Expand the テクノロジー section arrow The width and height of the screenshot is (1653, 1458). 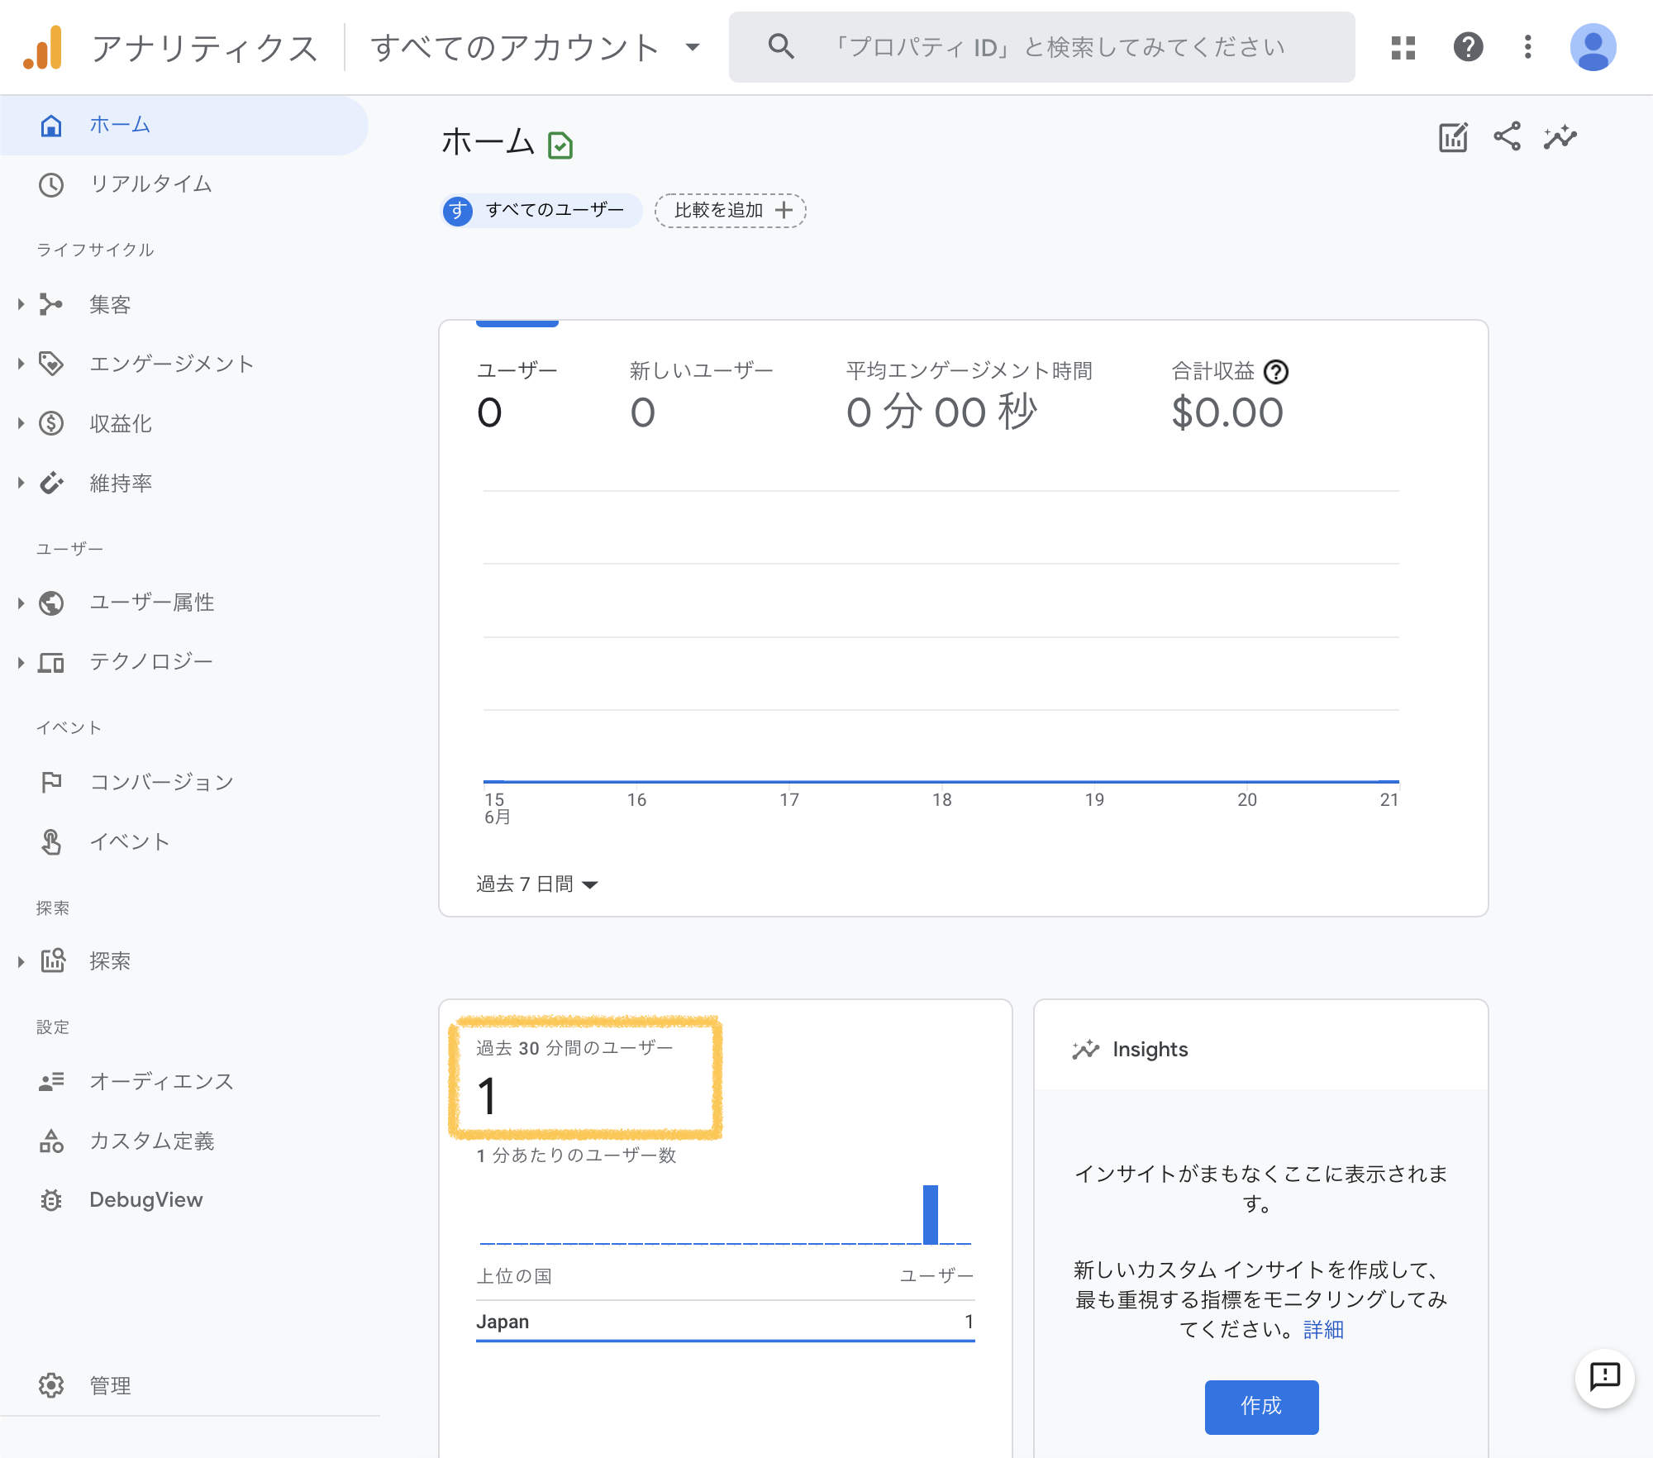click(21, 662)
